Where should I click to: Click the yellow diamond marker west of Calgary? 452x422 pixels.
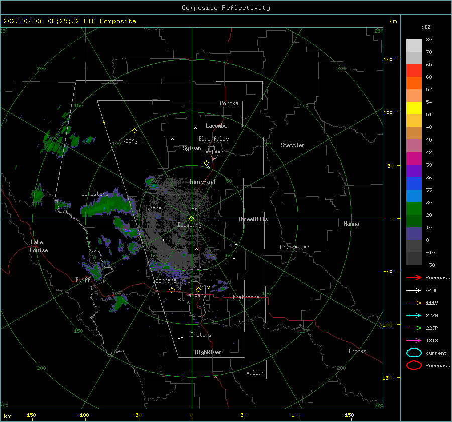coord(172,290)
